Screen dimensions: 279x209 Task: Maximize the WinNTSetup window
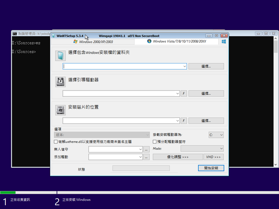click(216, 36)
